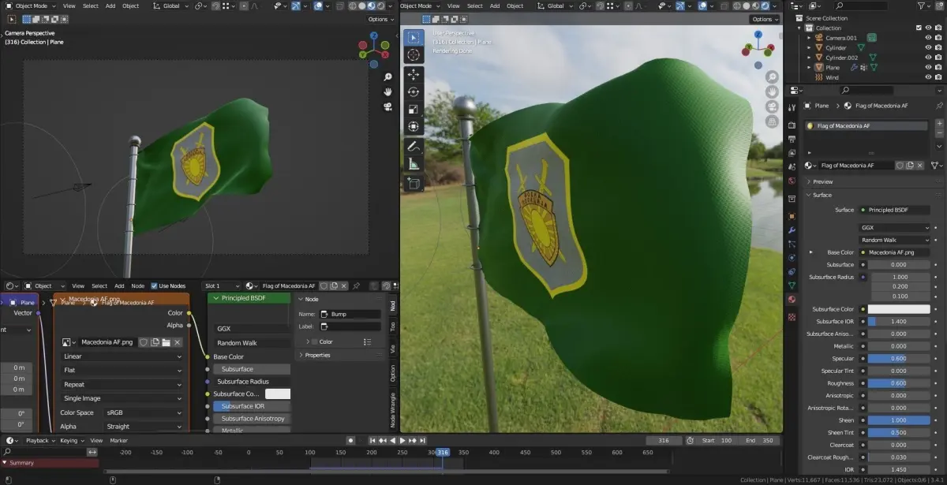Disable Plane in renders via camera icon
Viewport: 947px width, 485px height.
(x=939, y=68)
